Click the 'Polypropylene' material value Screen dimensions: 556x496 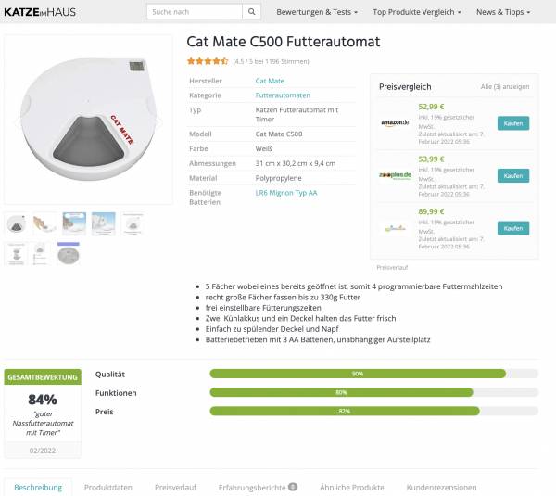pyautogui.click(x=278, y=178)
